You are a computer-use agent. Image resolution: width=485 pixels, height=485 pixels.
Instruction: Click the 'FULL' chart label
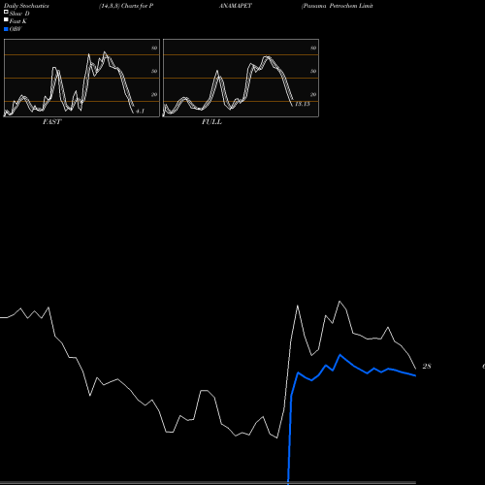211,122
